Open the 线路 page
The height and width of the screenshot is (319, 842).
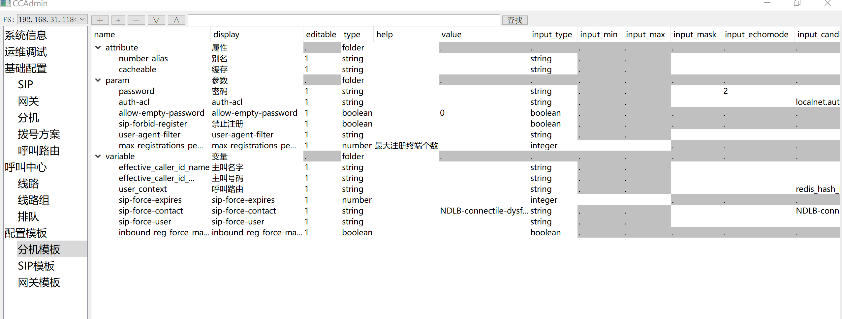(x=28, y=184)
